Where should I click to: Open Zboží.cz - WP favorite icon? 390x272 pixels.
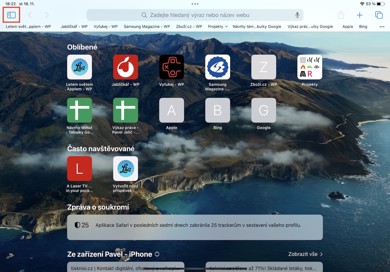coord(264,67)
